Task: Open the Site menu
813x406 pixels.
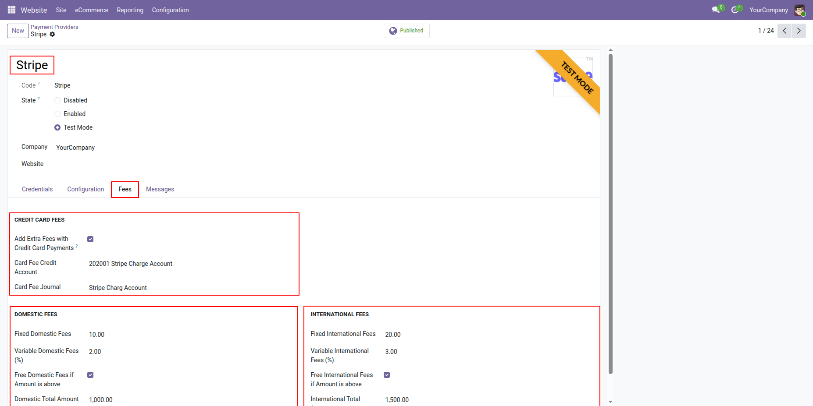Action: coord(61,10)
